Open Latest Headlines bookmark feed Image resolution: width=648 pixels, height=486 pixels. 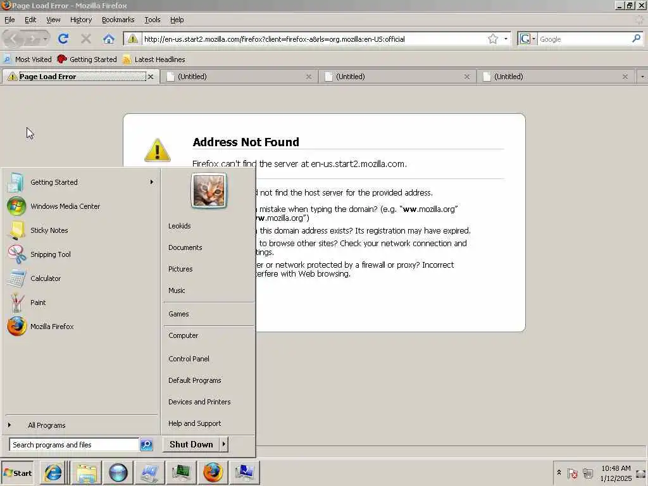[x=154, y=59]
